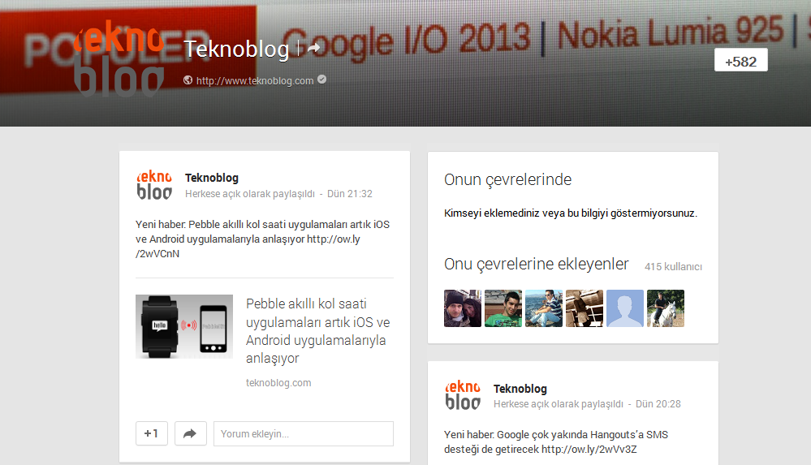The height and width of the screenshot is (465, 811).
Task: Open the Pebble akıllı kol saati article title
Action: click(x=317, y=331)
